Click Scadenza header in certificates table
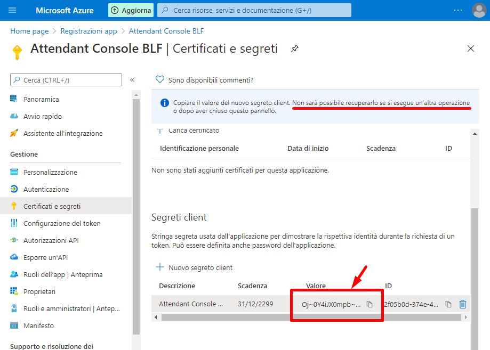The width and height of the screenshot is (490, 350). (381, 148)
